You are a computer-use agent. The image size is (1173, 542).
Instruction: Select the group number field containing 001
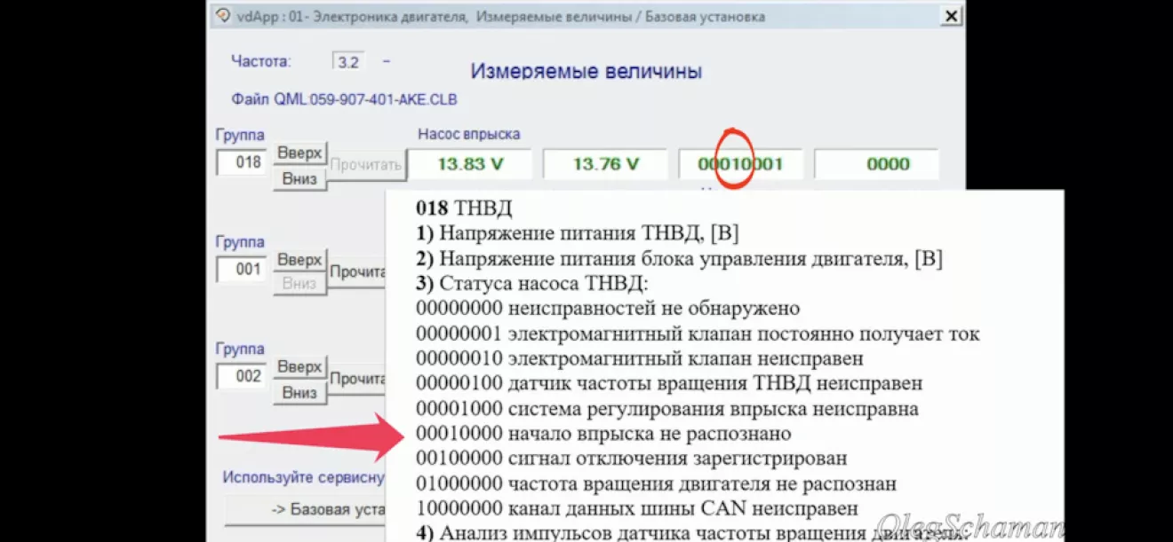point(243,270)
